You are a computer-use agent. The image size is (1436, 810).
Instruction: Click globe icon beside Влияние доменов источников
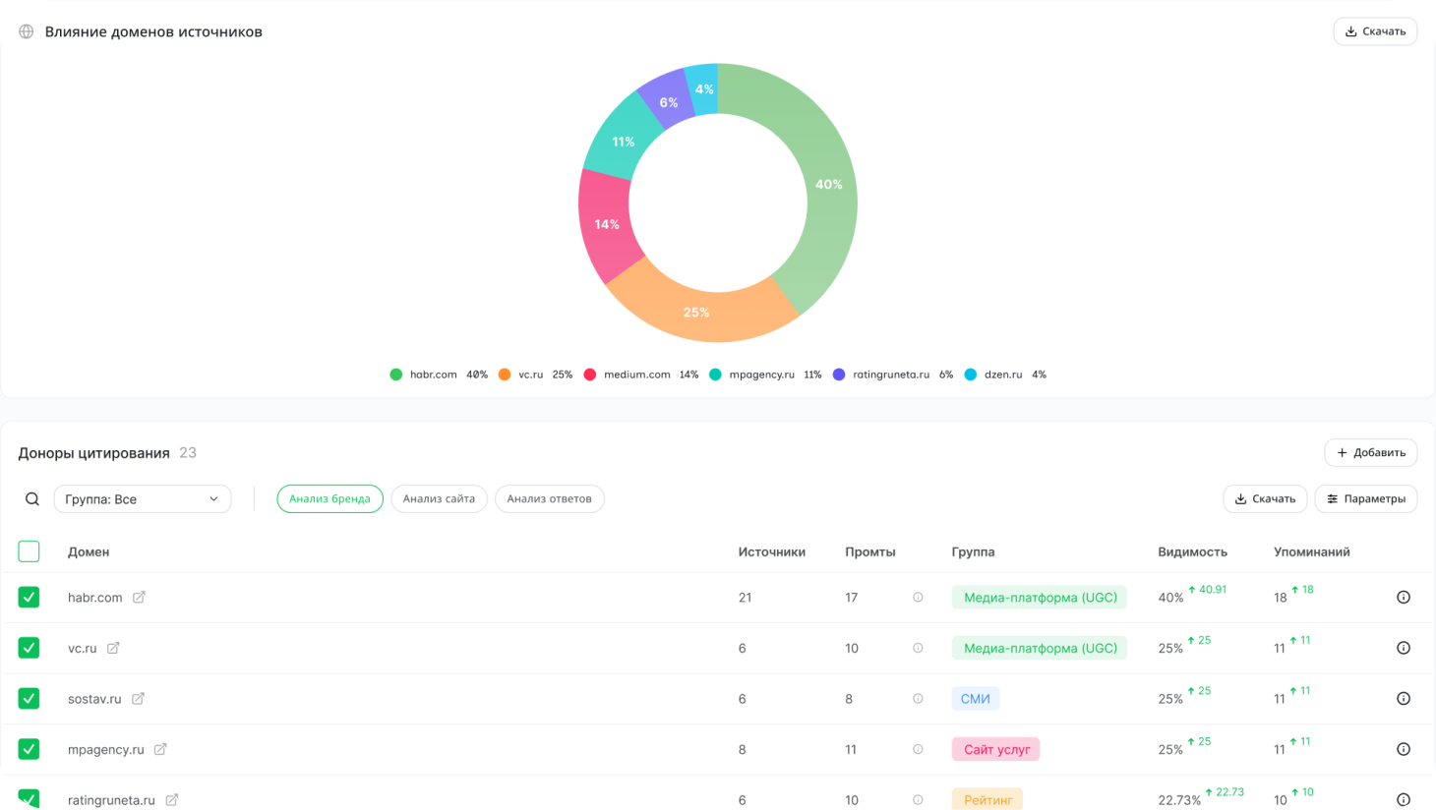pos(27,31)
